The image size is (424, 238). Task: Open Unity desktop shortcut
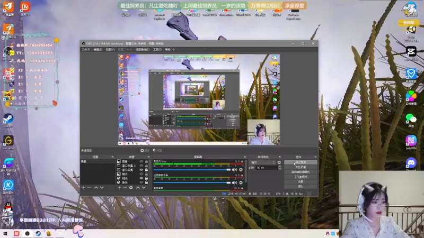click(x=411, y=34)
